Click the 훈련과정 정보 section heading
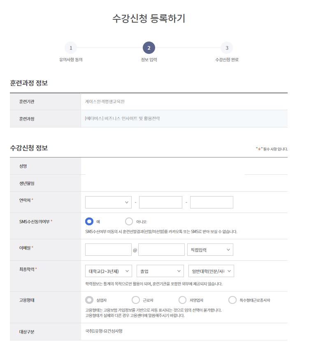 click(x=29, y=83)
